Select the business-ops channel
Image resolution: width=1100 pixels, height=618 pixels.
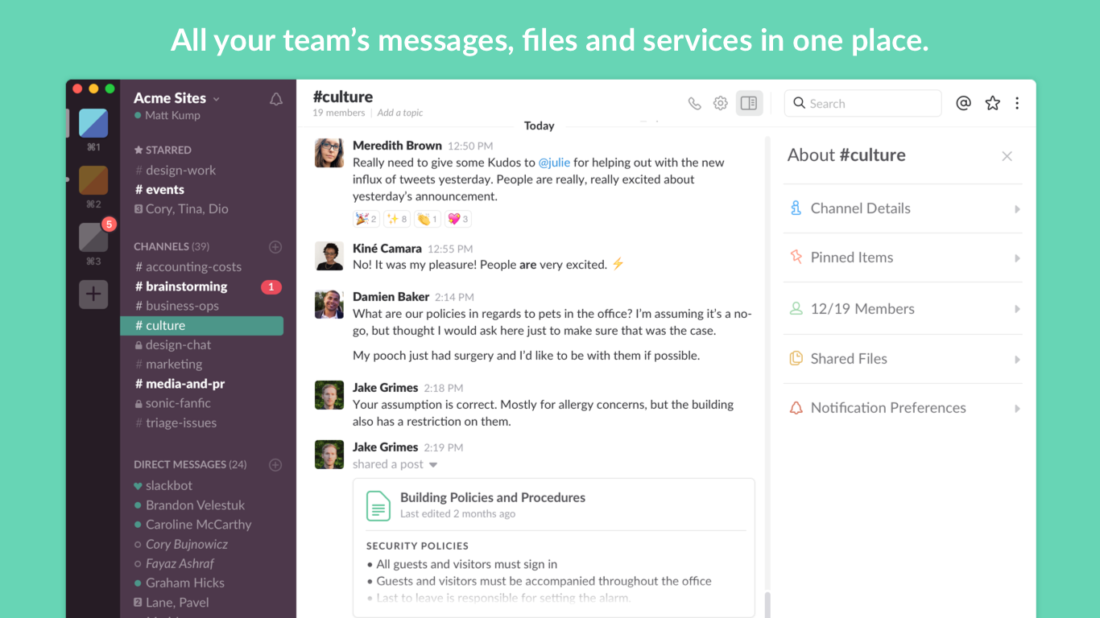(x=177, y=306)
